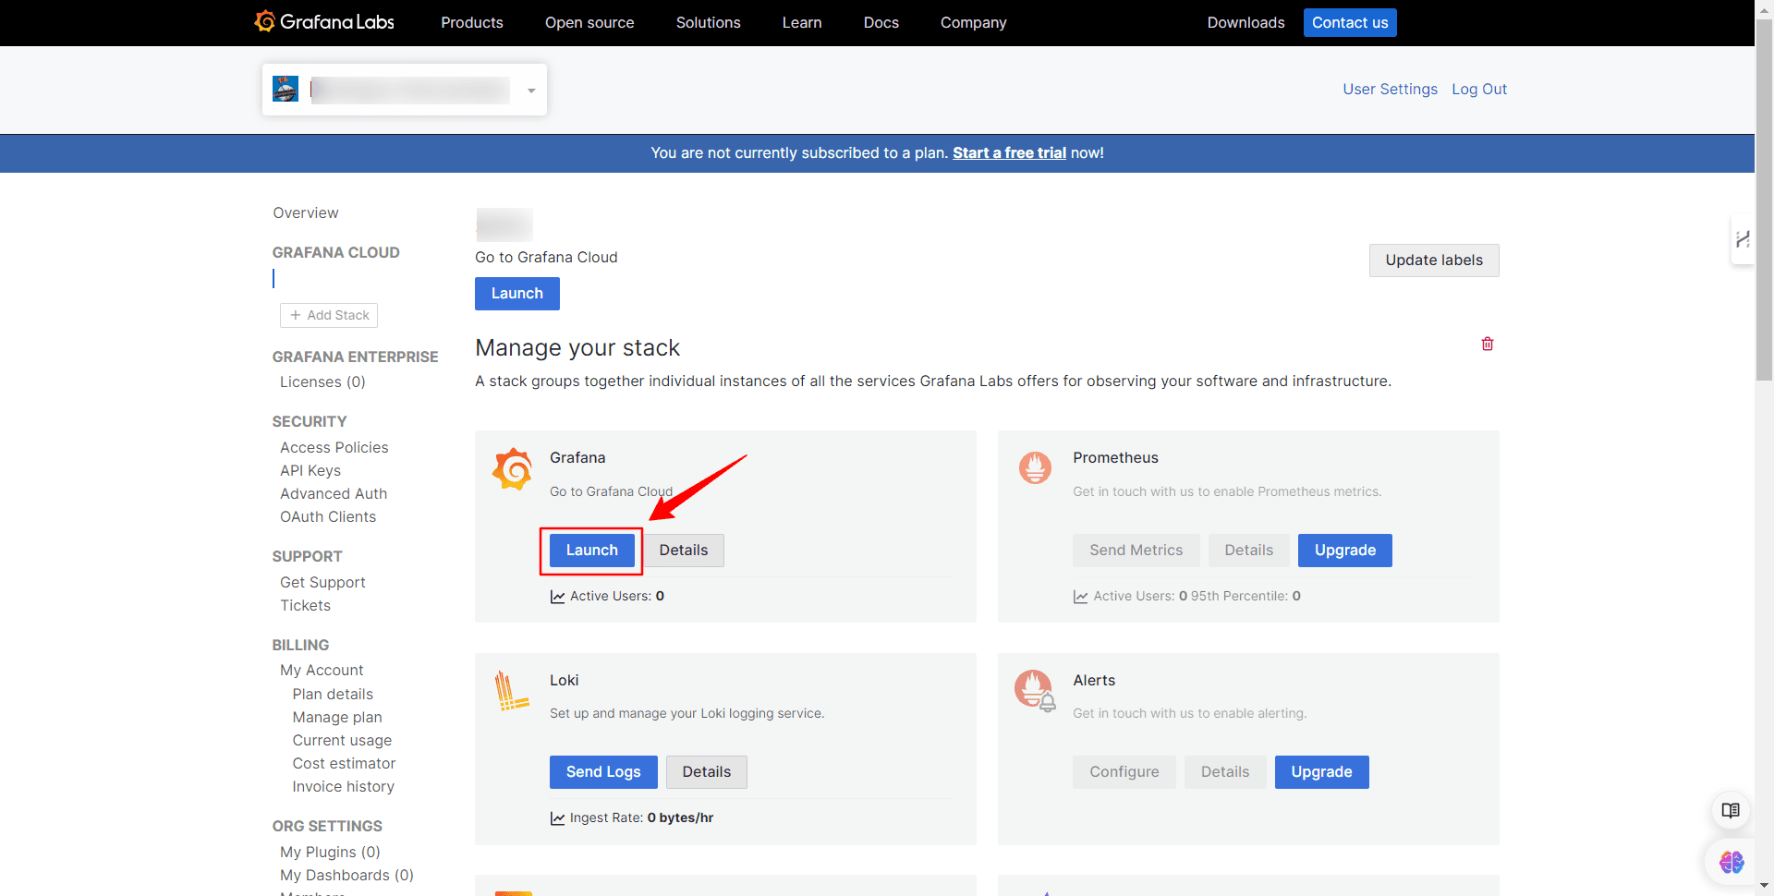Open the floating book guide icon
The height and width of the screenshot is (896, 1774).
1731,810
